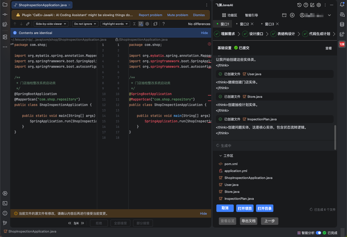Go to next diff file arrow
The image size is (347, 237).
click(83, 223)
